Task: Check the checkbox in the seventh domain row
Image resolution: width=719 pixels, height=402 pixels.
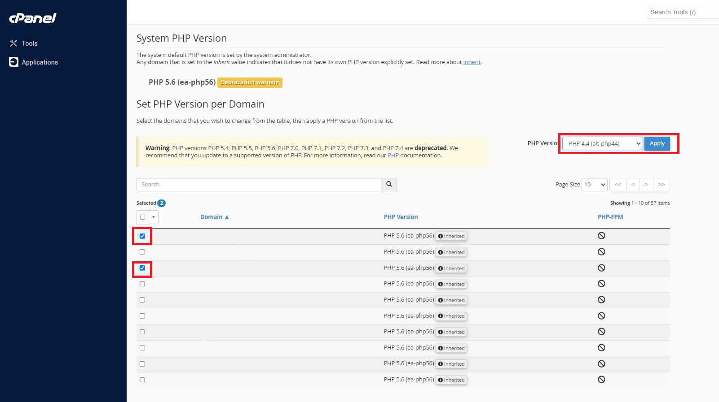Action: 142,332
